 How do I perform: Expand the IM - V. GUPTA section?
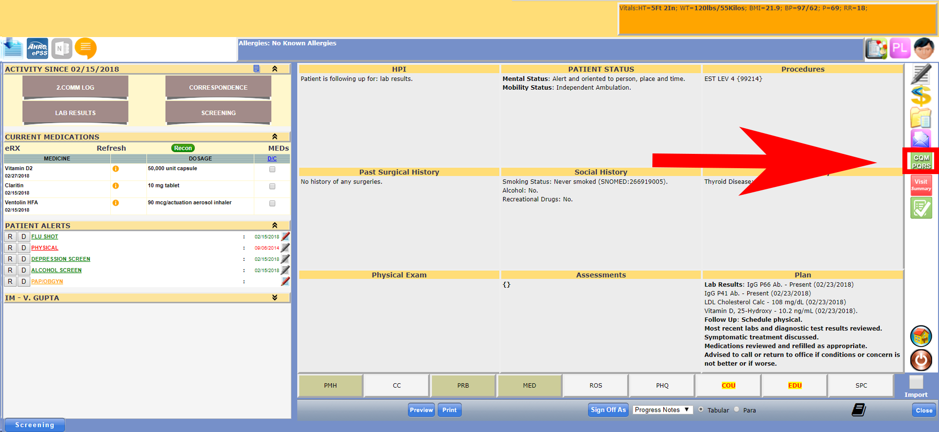(275, 297)
